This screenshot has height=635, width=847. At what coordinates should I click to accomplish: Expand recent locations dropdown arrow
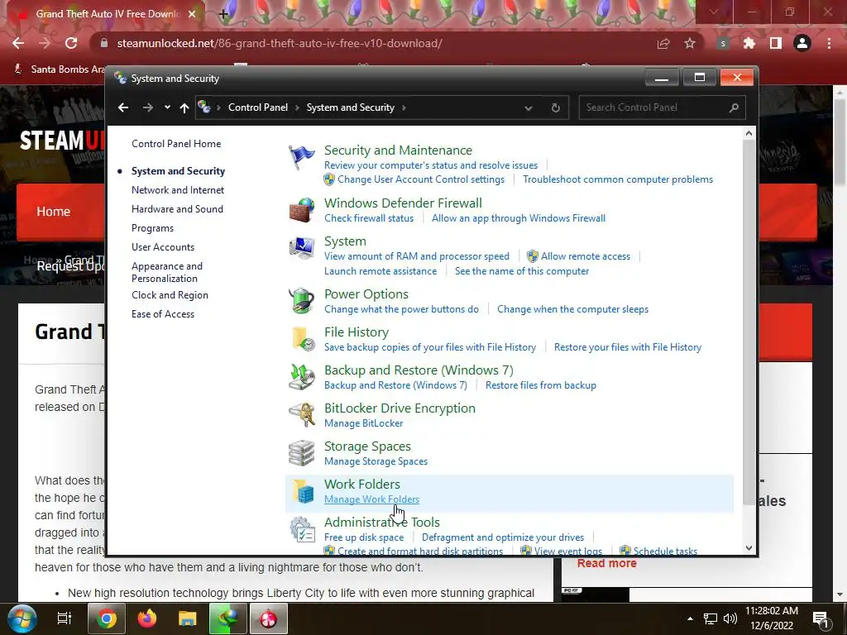pyautogui.click(x=167, y=107)
